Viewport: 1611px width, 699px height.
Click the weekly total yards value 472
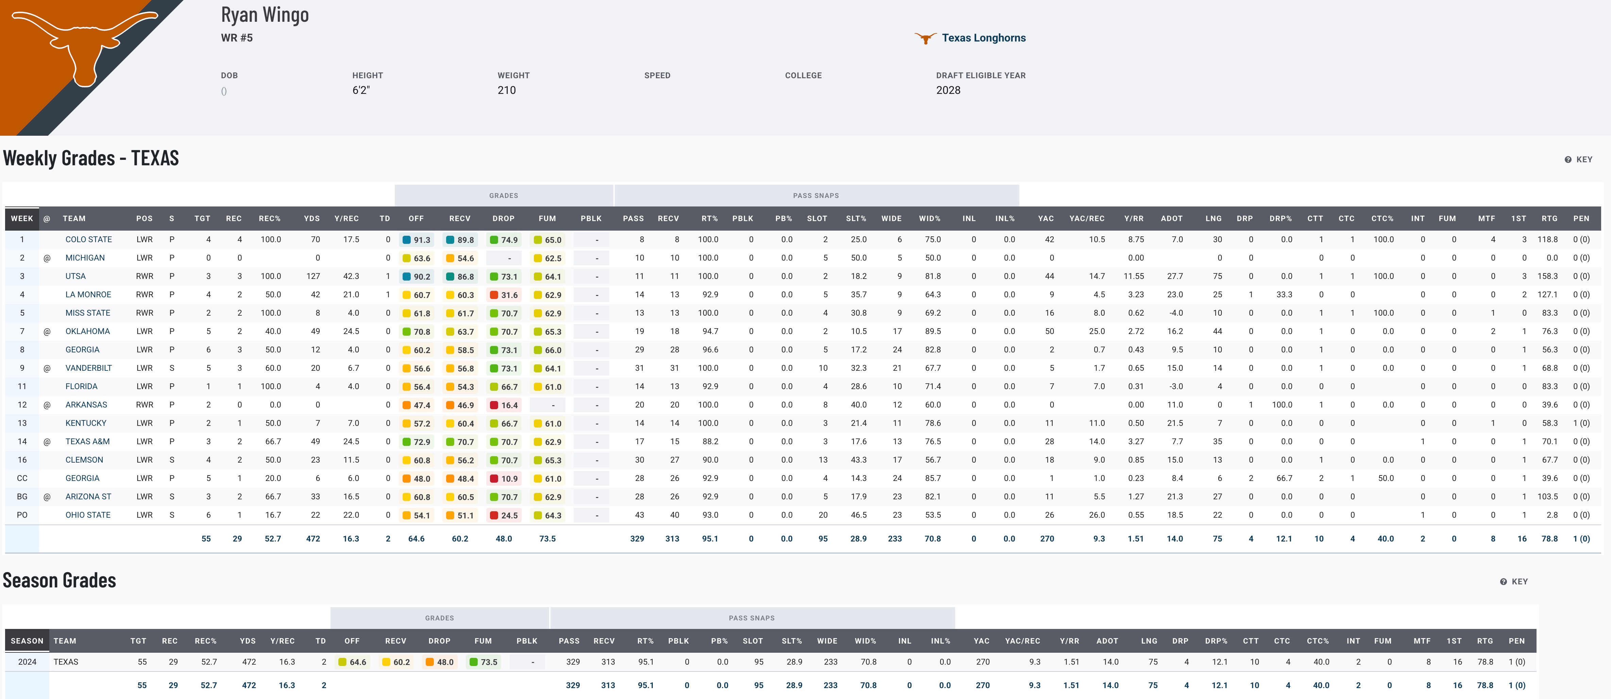[313, 539]
